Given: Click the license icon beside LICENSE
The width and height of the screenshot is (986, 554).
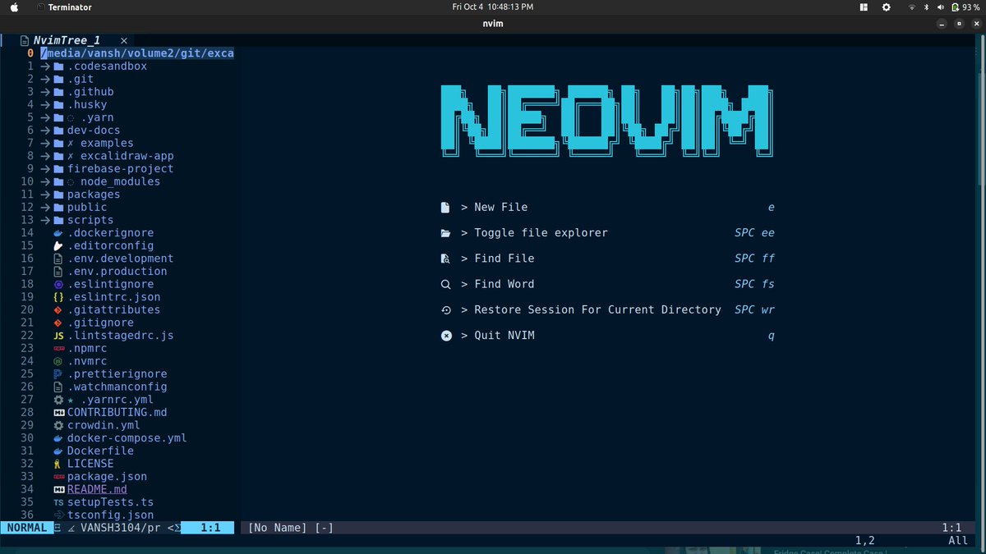Looking at the screenshot, I should pos(58,464).
